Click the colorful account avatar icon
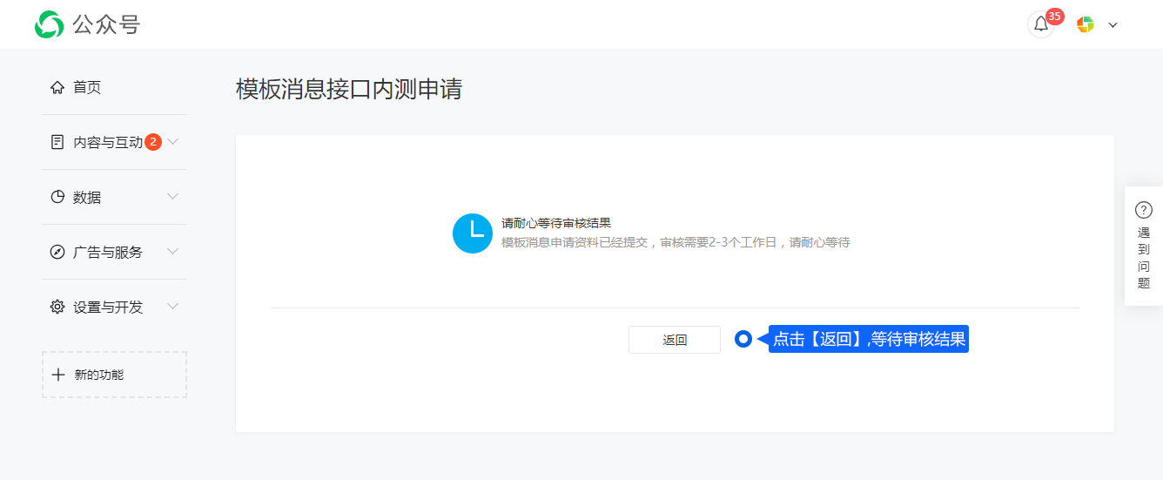Screen dimensions: 1163x480 (x=1085, y=24)
